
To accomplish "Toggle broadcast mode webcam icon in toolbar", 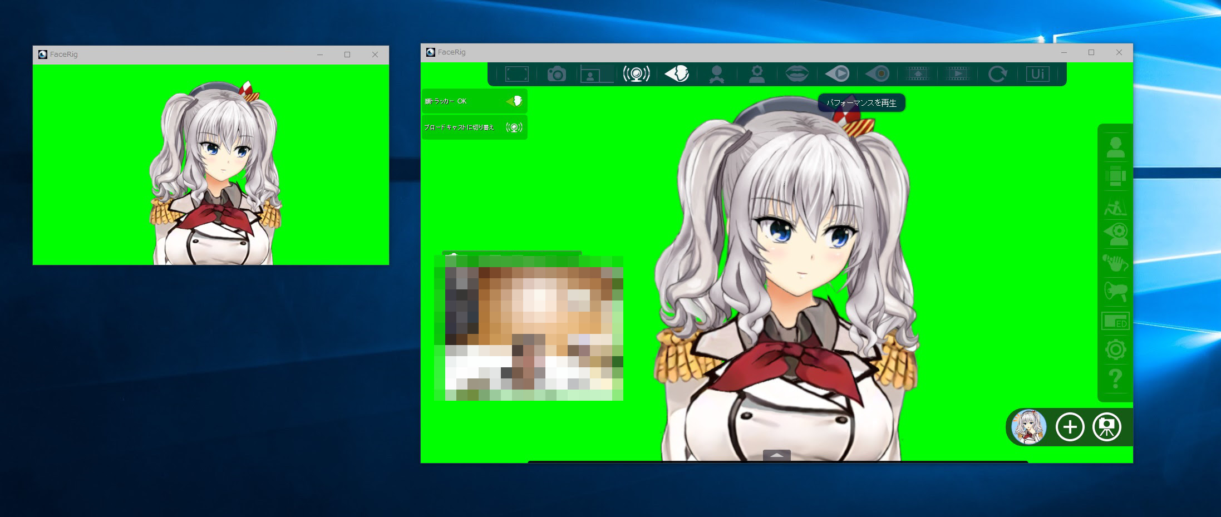I will [637, 74].
